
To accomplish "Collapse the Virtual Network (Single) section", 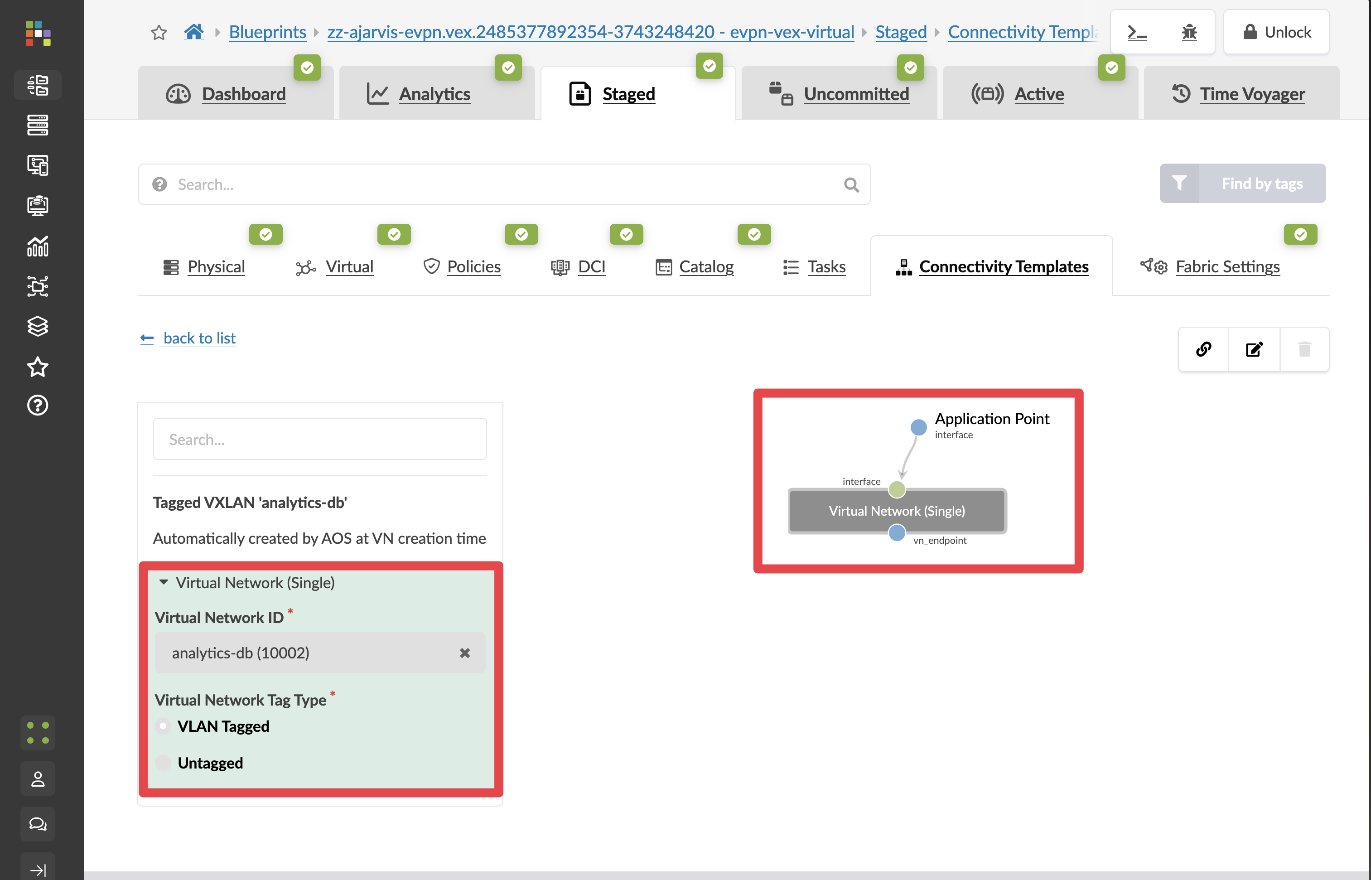I will point(164,582).
